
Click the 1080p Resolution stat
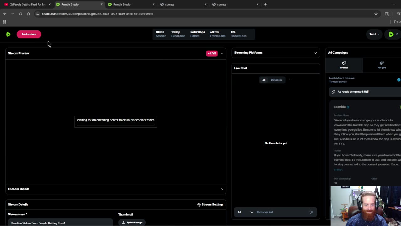click(178, 34)
